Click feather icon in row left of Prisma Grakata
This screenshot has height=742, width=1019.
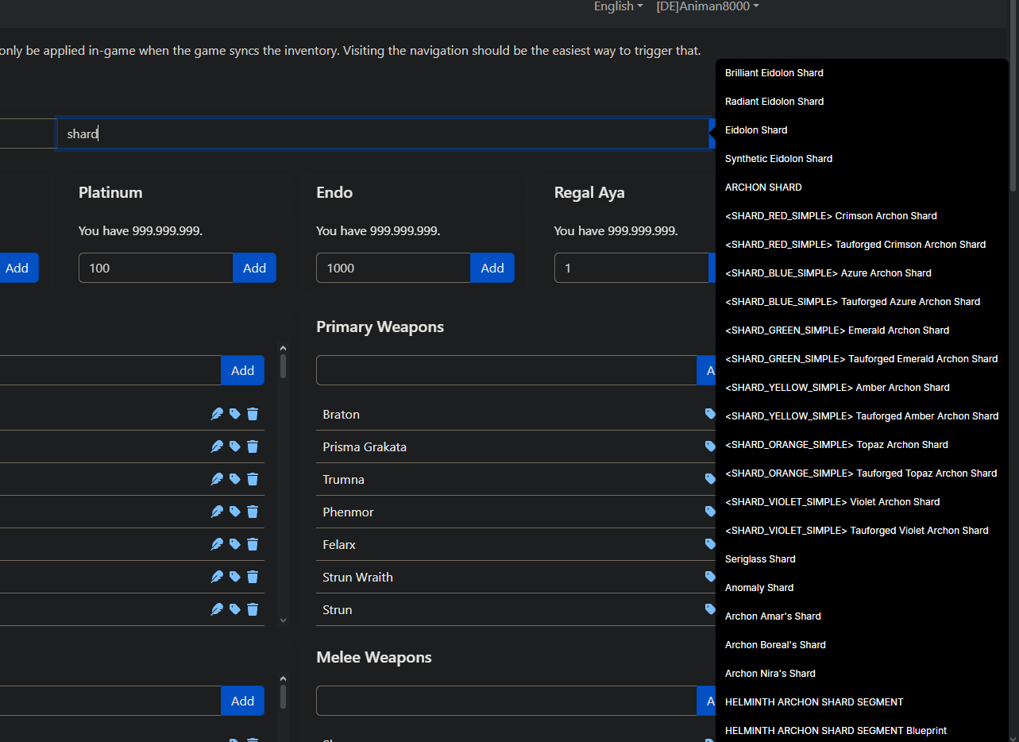point(217,446)
